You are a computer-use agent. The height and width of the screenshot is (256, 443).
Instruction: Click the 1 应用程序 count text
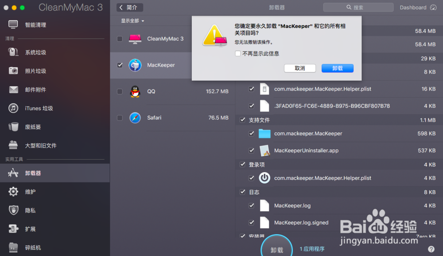[x=312, y=249]
